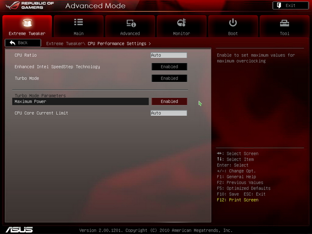This screenshot has height=234, width=312.
Task: Click the F2: Previous Values hint
Action: (x=240, y=183)
